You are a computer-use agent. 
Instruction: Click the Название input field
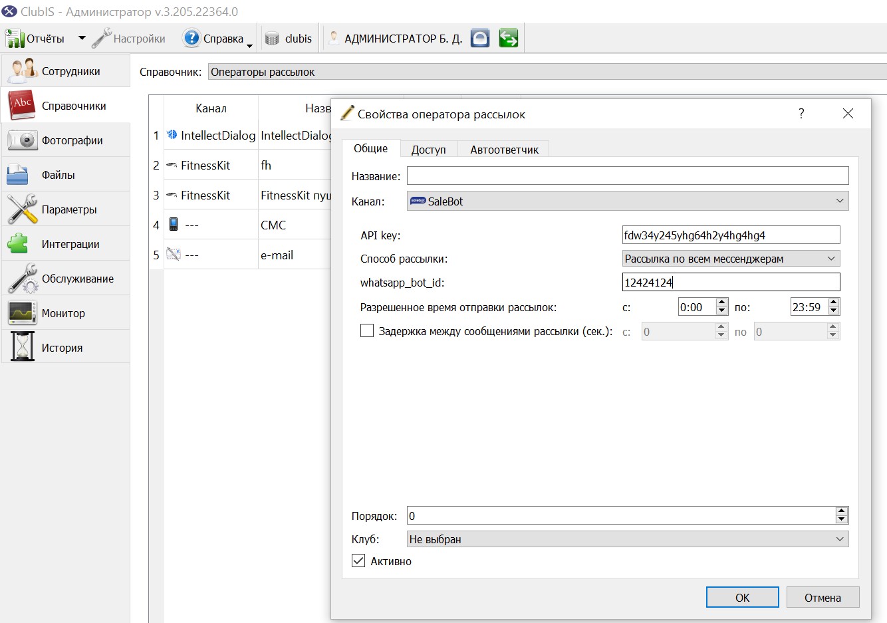pyautogui.click(x=628, y=176)
